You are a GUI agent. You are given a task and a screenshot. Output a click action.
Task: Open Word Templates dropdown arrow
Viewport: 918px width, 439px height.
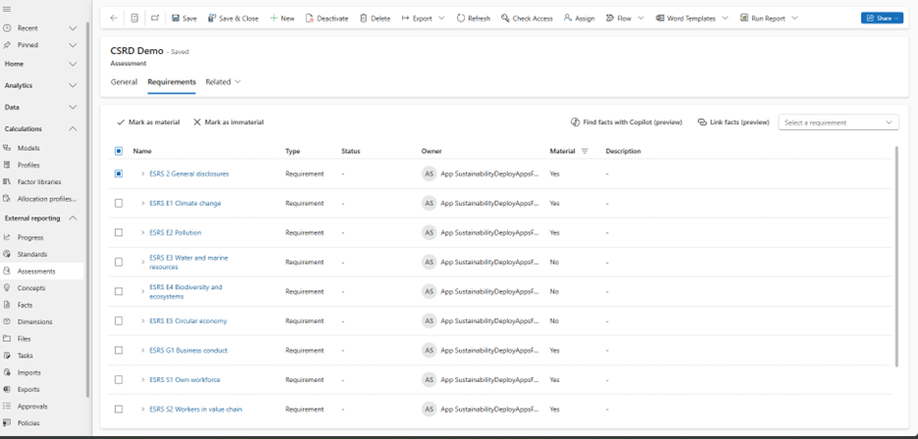tap(726, 19)
